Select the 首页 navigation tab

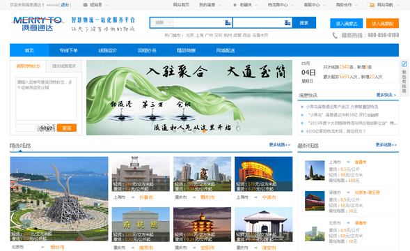pyautogui.click(x=29, y=50)
